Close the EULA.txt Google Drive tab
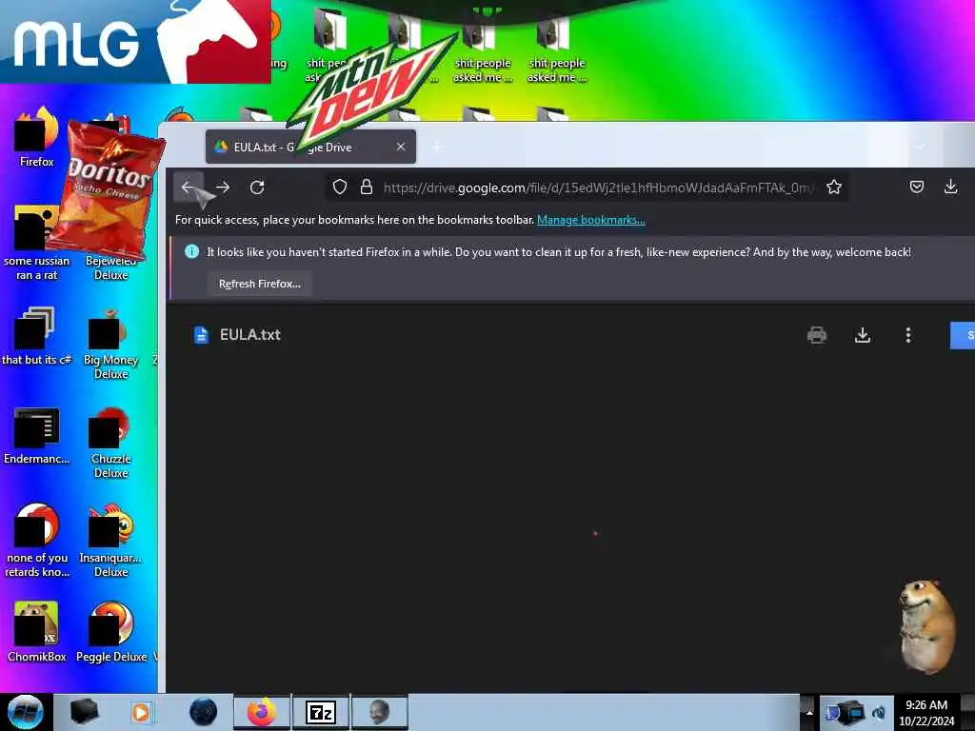Image resolution: width=975 pixels, height=731 pixels. 401,147
